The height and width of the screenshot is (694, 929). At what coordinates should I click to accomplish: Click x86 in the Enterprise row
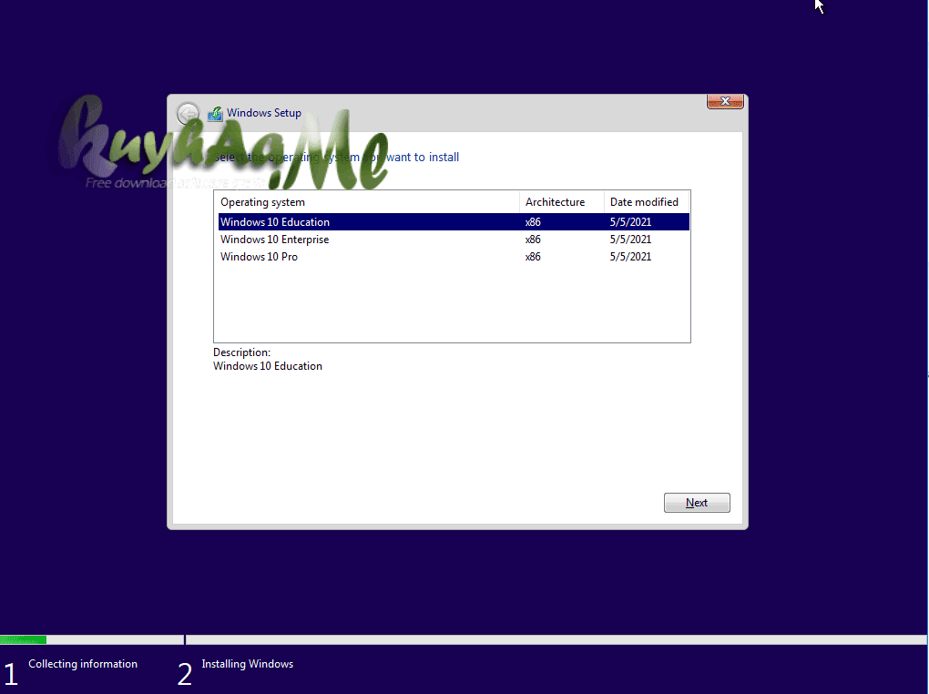[x=533, y=239]
